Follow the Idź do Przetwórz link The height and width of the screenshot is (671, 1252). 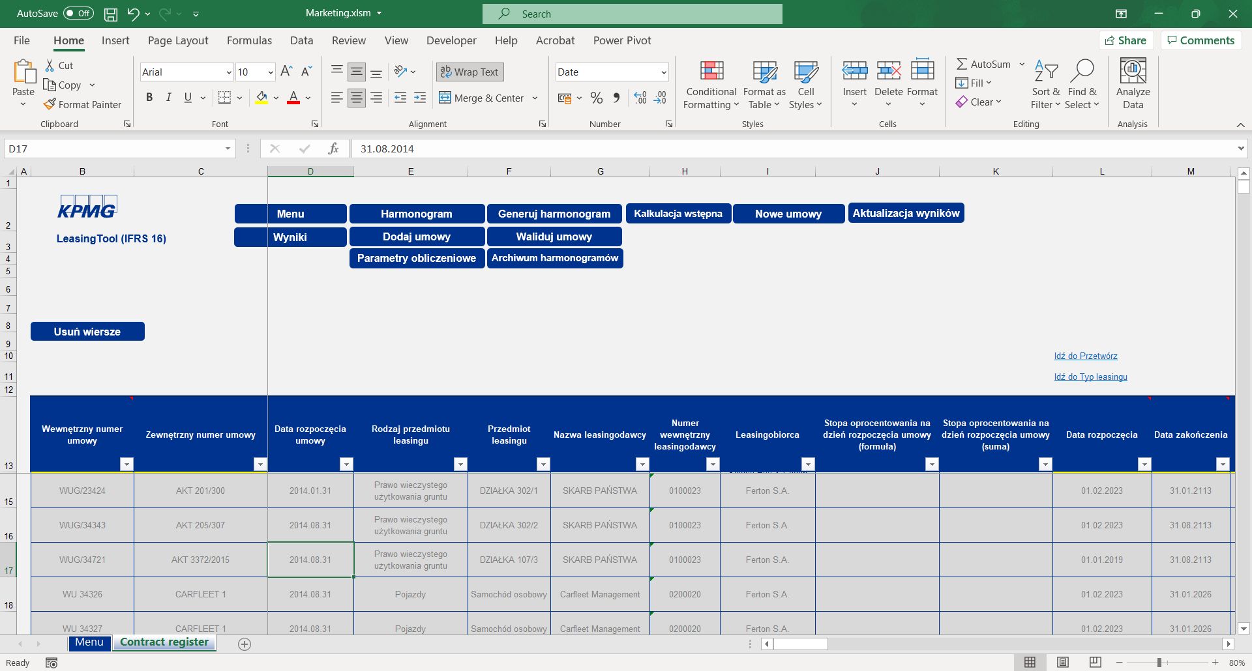pyautogui.click(x=1086, y=356)
